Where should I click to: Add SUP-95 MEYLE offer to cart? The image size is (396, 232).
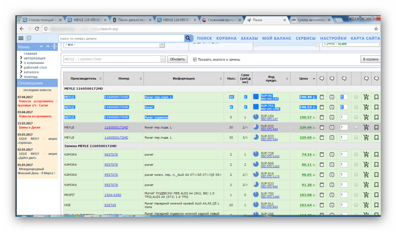point(366,97)
